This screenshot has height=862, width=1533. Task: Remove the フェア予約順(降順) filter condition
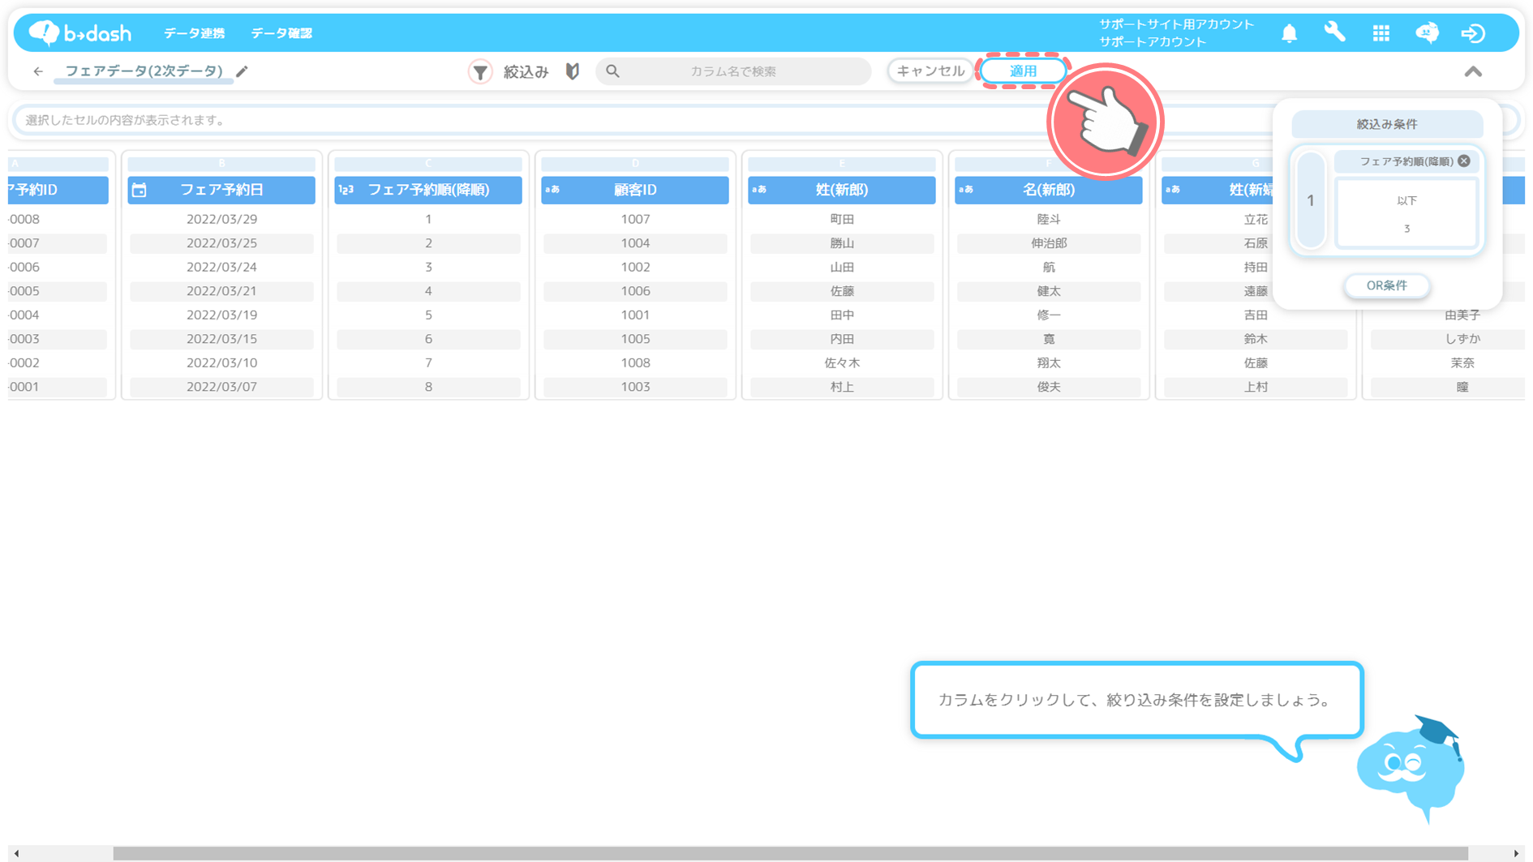pos(1464,161)
